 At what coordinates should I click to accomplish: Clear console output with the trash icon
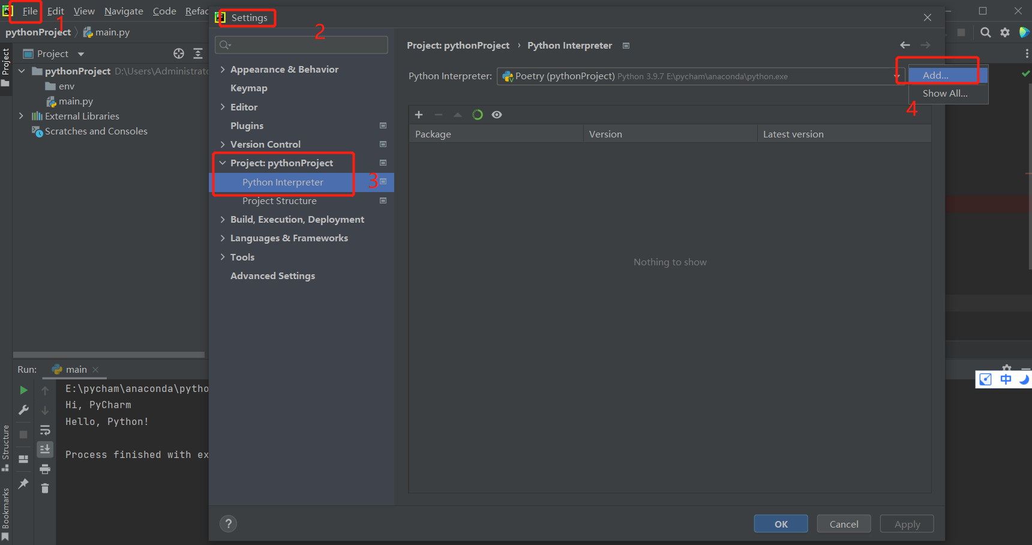(x=45, y=488)
